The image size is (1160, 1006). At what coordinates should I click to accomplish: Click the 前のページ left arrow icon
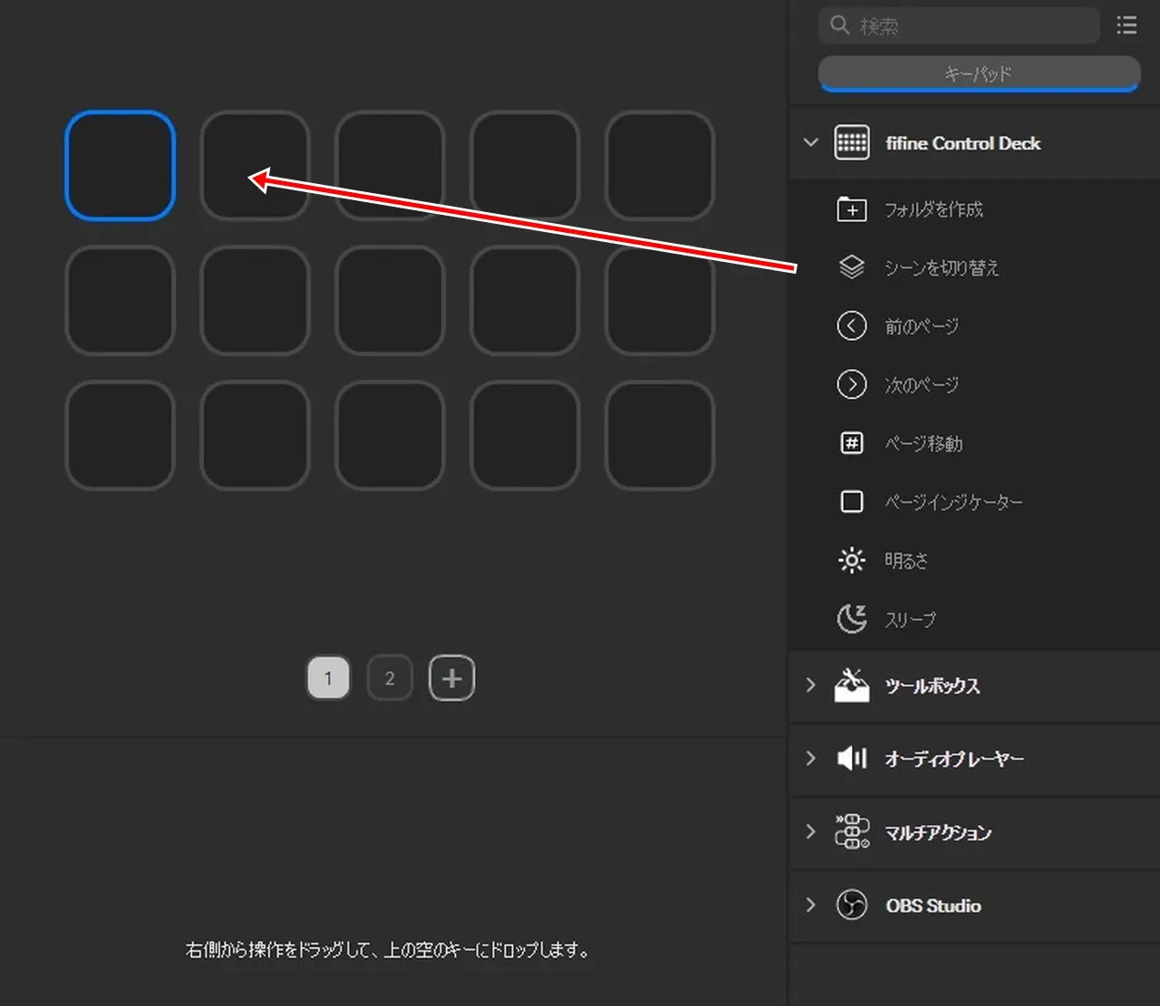tap(851, 325)
